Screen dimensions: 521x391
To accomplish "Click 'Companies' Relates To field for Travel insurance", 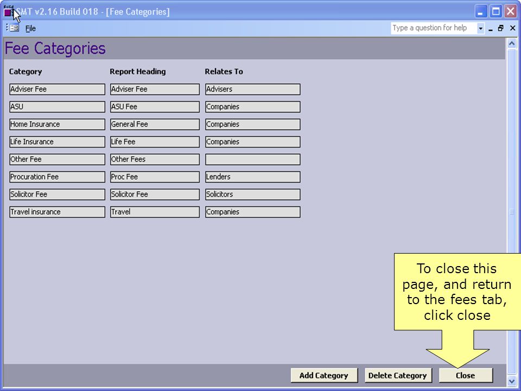I will click(253, 212).
